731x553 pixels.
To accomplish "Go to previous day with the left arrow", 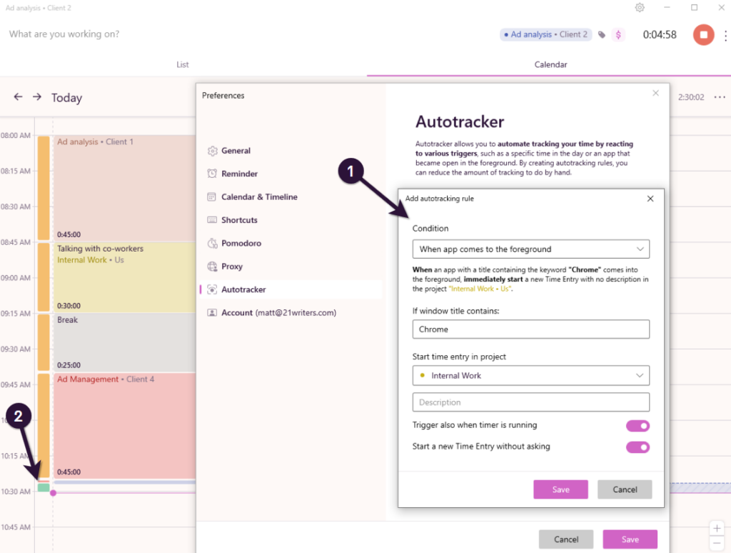I will pos(16,97).
